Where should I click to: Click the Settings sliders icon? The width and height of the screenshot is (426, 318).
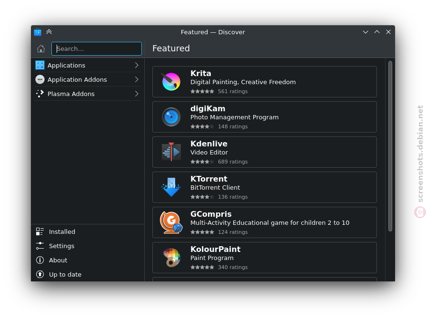pos(40,246)
